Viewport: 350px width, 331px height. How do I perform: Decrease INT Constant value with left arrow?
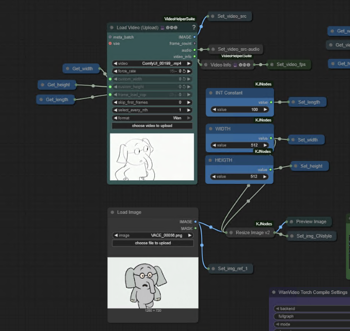(214, 110)
